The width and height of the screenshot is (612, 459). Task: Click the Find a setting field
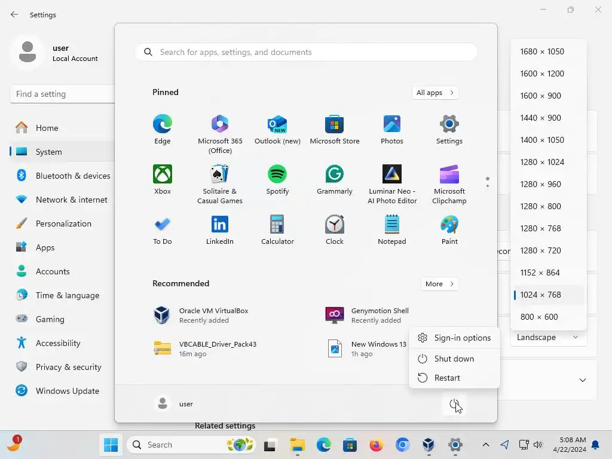point(62,94)
